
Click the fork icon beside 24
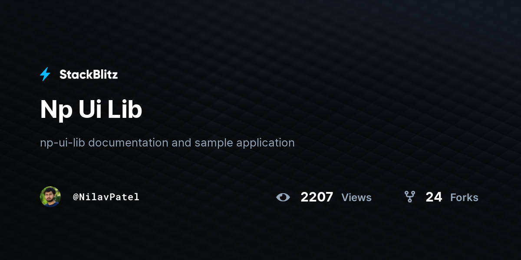click(x=410, y=197)
